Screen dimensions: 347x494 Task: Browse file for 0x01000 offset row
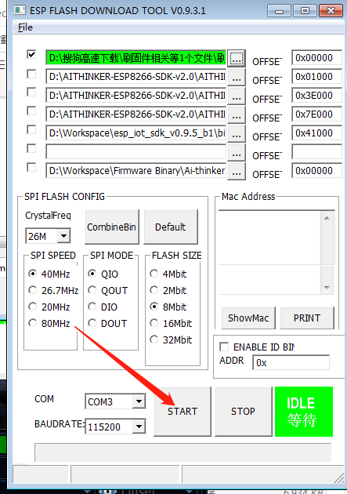(x=237, y=77)
